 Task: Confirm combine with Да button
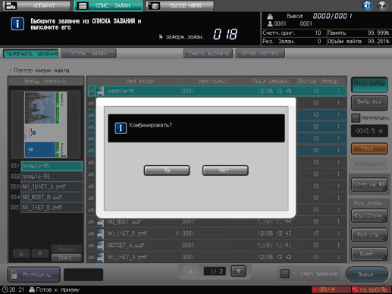[x=167, y=170]
